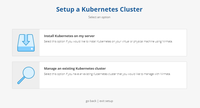This screenshot has height=108, width=200.
Task: Choose the "exit setup" link
Action: point(106,101)
